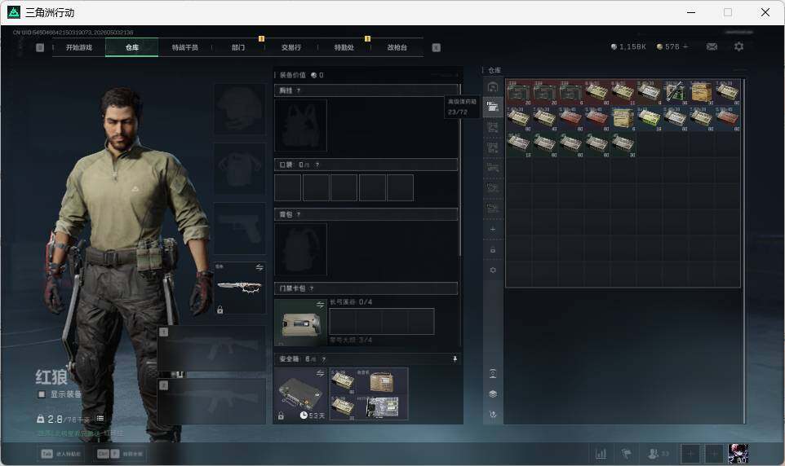Pin the 安全箱 section with pin icon
Image resolution: width=785 pixels, height=466 pixels.
pos(455,359)
